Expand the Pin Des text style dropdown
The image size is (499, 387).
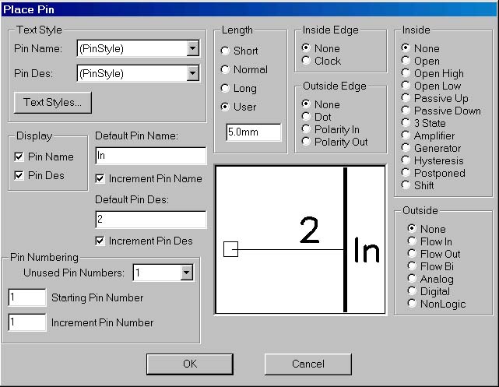click(x=193, y=74)
